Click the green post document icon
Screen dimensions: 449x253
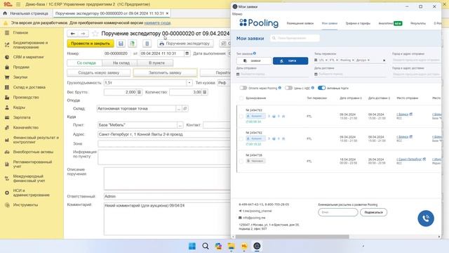[x=132, y=44]
